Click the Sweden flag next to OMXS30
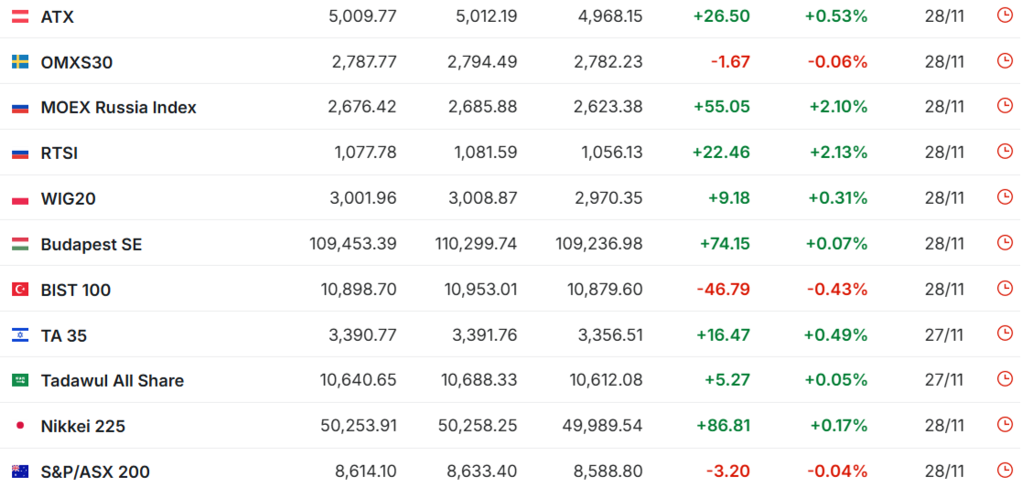1022x488 pixels. coord(20,62)
